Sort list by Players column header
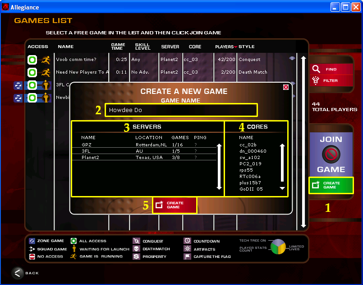 pos(225,47)
